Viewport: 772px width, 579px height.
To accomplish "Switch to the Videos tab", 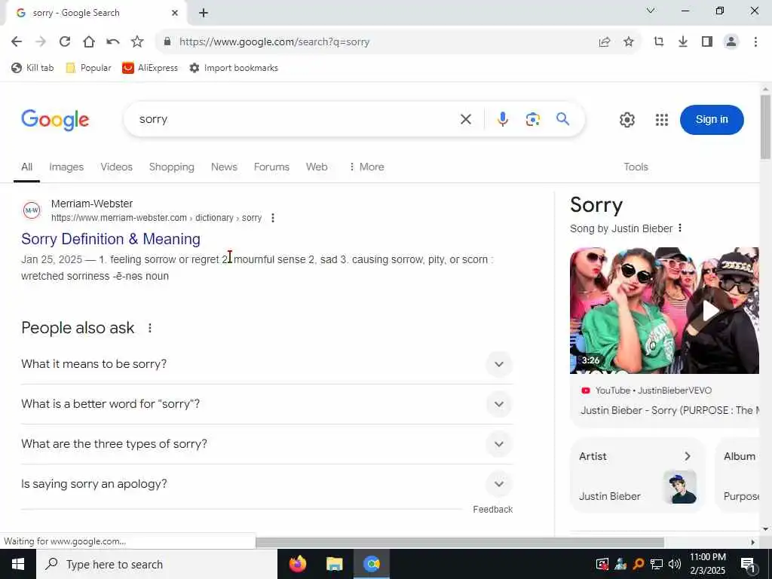I will (117, 167).
